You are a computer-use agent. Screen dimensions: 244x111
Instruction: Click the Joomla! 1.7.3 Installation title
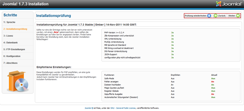click(25, 4)
